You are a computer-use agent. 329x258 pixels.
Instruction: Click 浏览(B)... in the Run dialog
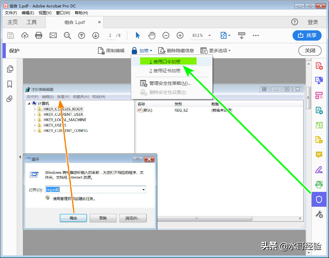click(x=133, y=218)
